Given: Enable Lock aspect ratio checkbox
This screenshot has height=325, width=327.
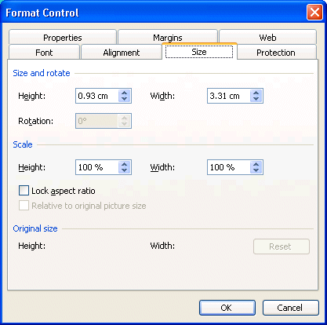Looking at the screenshot, I should [24, 191].
